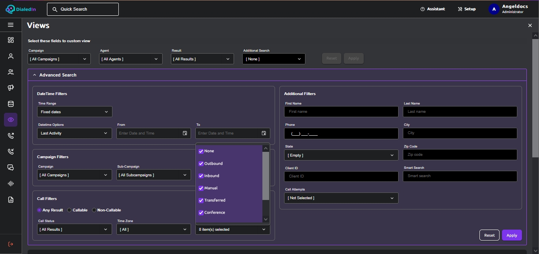Image resolution: width=539 pixels, height=254 pixels.
Task: Uncheck the Outbound option
Action: 201,163
